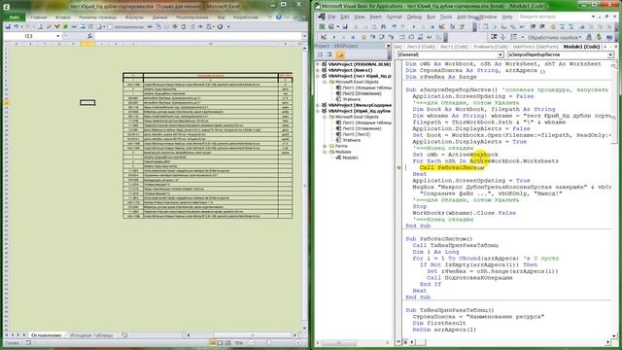Click Excel zoom slider handle
Viewport: 622px width, 350px height.
[268, 343]
